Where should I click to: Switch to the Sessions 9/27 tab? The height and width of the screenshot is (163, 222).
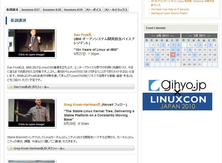tap(30, 10)
